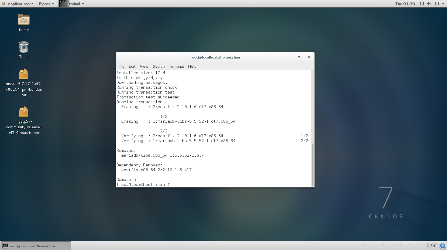Open the terminal View menu
Screen dimensions: 447x250
point(144,66)
